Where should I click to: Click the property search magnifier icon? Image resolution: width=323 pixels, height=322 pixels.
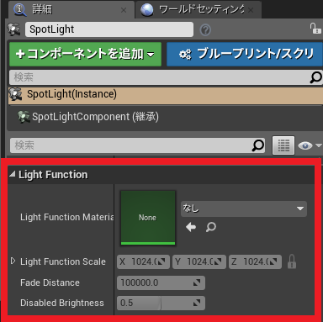258,145
